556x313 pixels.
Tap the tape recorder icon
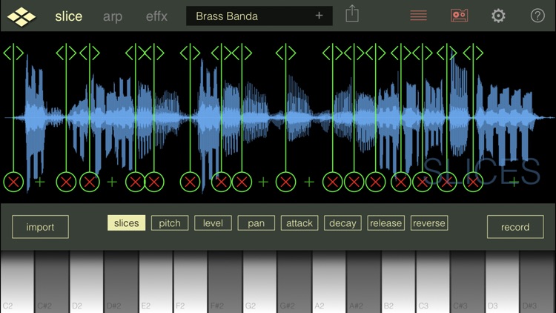click(x=459, y=16)
